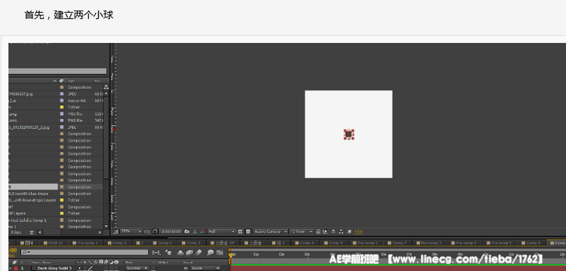Click the composition mini-flowchart icon
Screen dimensions: 566x271
click(x=156, y=253)
